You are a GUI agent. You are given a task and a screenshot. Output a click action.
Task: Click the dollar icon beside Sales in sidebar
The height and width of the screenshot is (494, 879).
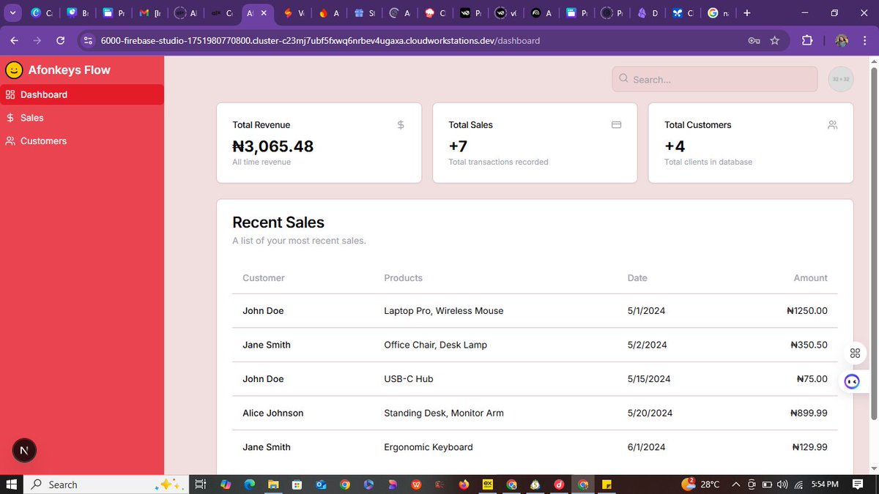pyautogui.click(x=10, y=117)
